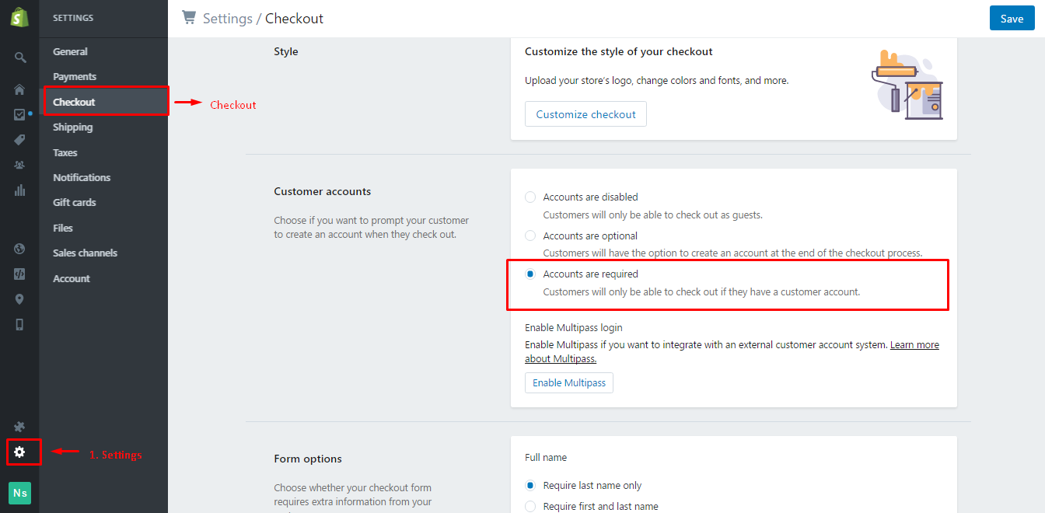Click Enable Multipass button
The width and height of the screenshot is (1045, 513).
coord(569,382)
